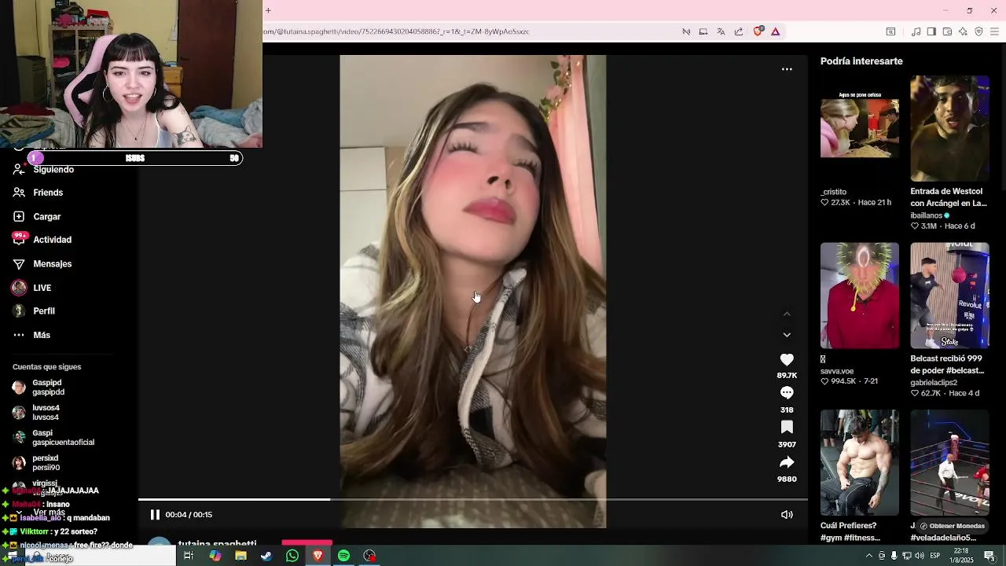The image size is (1006, 566).
Task: Click the share page icon in address bar
Action: [x=739, y=31]
